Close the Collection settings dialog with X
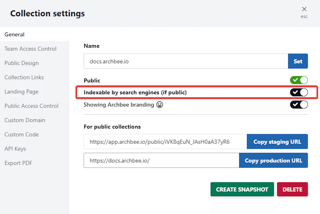Screen dimensions: 320x214 click(304, 10)
